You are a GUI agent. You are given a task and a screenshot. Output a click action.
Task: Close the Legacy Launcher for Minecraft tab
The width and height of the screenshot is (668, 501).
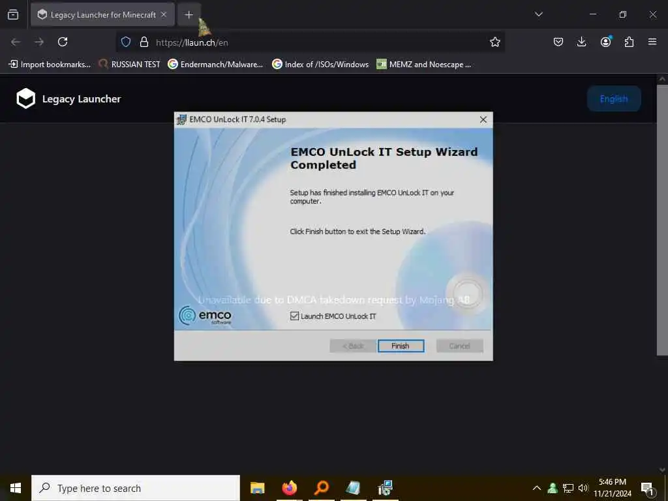click(x=164, y=15)
